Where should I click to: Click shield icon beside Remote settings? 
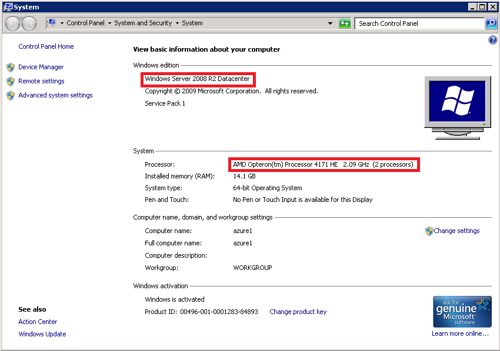[x=11, y=82]
